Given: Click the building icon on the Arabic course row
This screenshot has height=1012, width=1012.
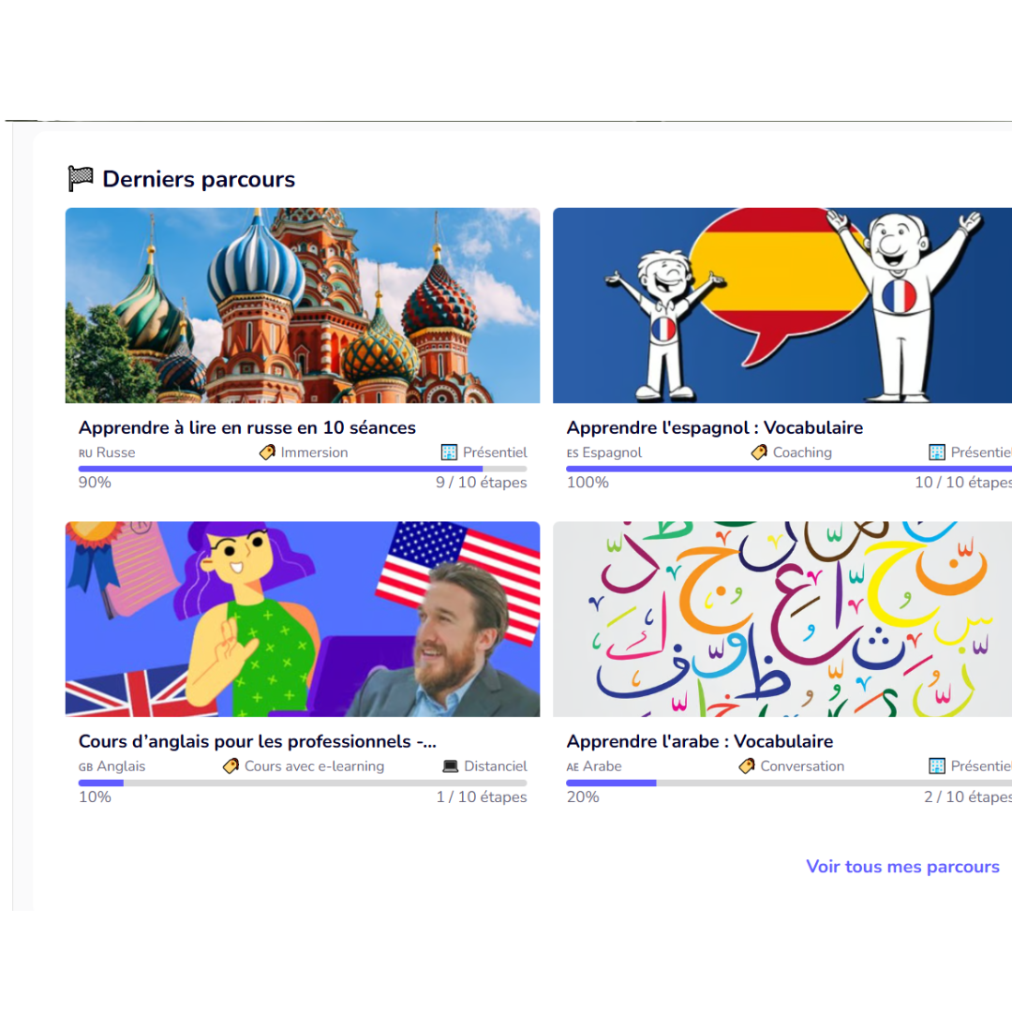Looking at the screenshot, I should click(937, 766).
